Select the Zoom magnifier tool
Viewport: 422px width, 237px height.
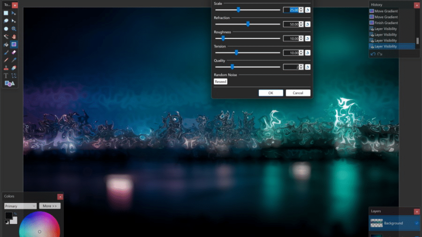(14, 28)
